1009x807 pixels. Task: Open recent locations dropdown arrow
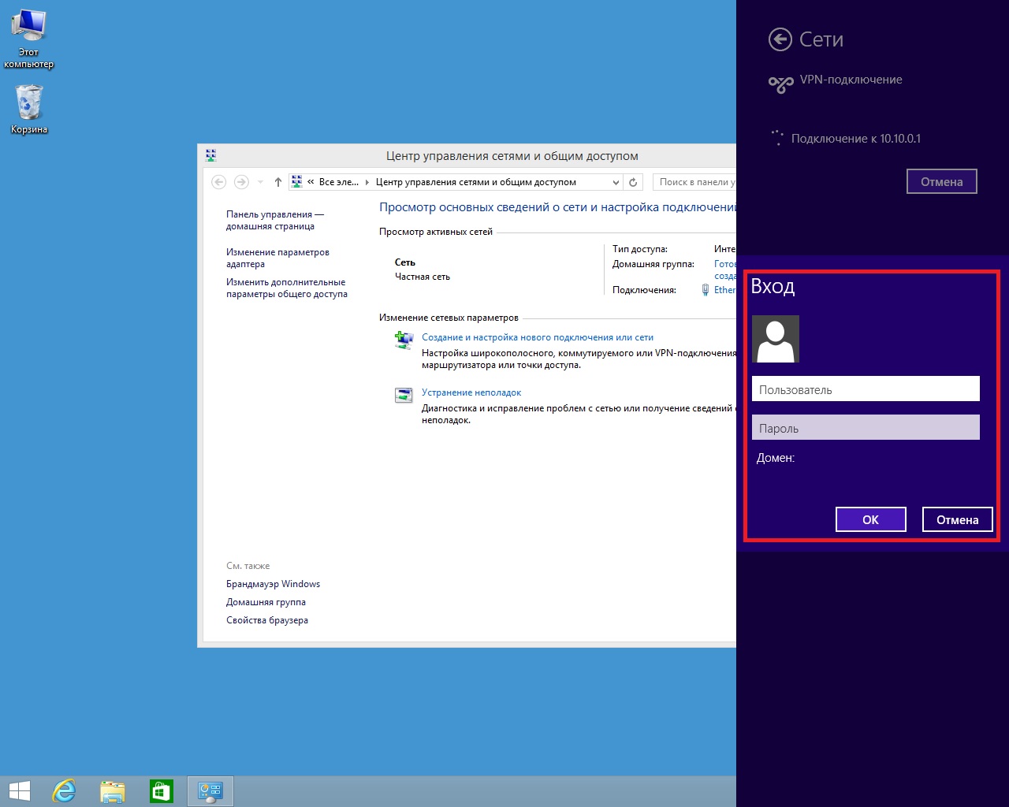261,182
